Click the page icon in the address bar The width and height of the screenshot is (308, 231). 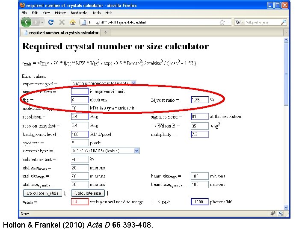tap(84, 22)
